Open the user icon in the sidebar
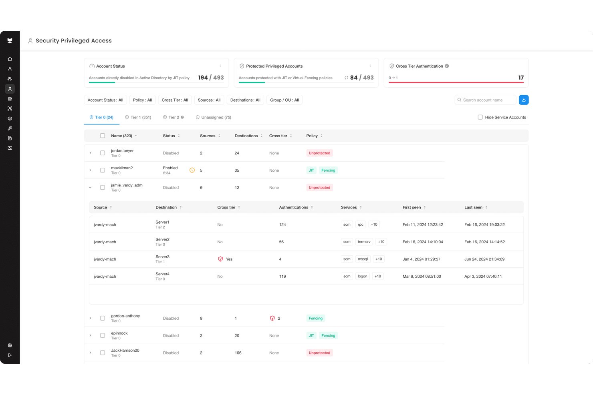Screen dimensions: 593x395 click(x=10, y=69)
